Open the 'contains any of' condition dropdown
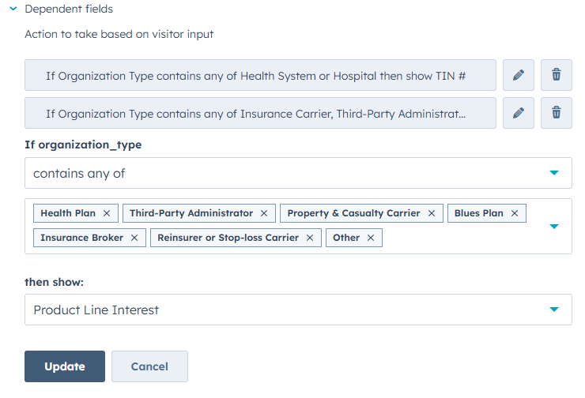The image size is (585, 398). [x=298, y=173]
